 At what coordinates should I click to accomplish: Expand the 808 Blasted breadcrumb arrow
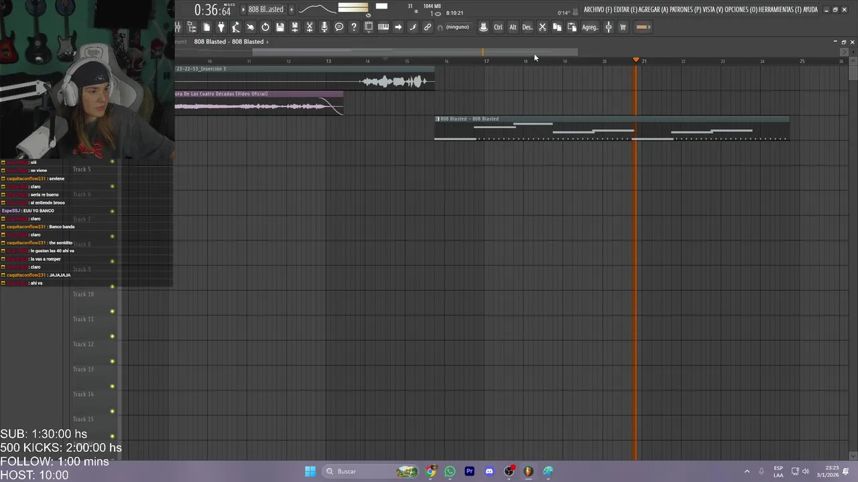[x=267, y=42]
